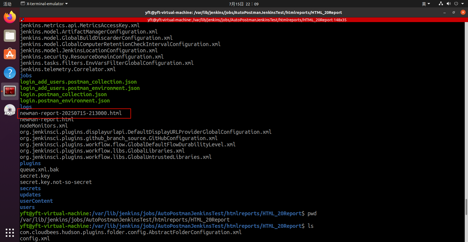The width and height of the screenshot is (468, 242).
Task: Close the terminal window
Action: coord(463,12)
